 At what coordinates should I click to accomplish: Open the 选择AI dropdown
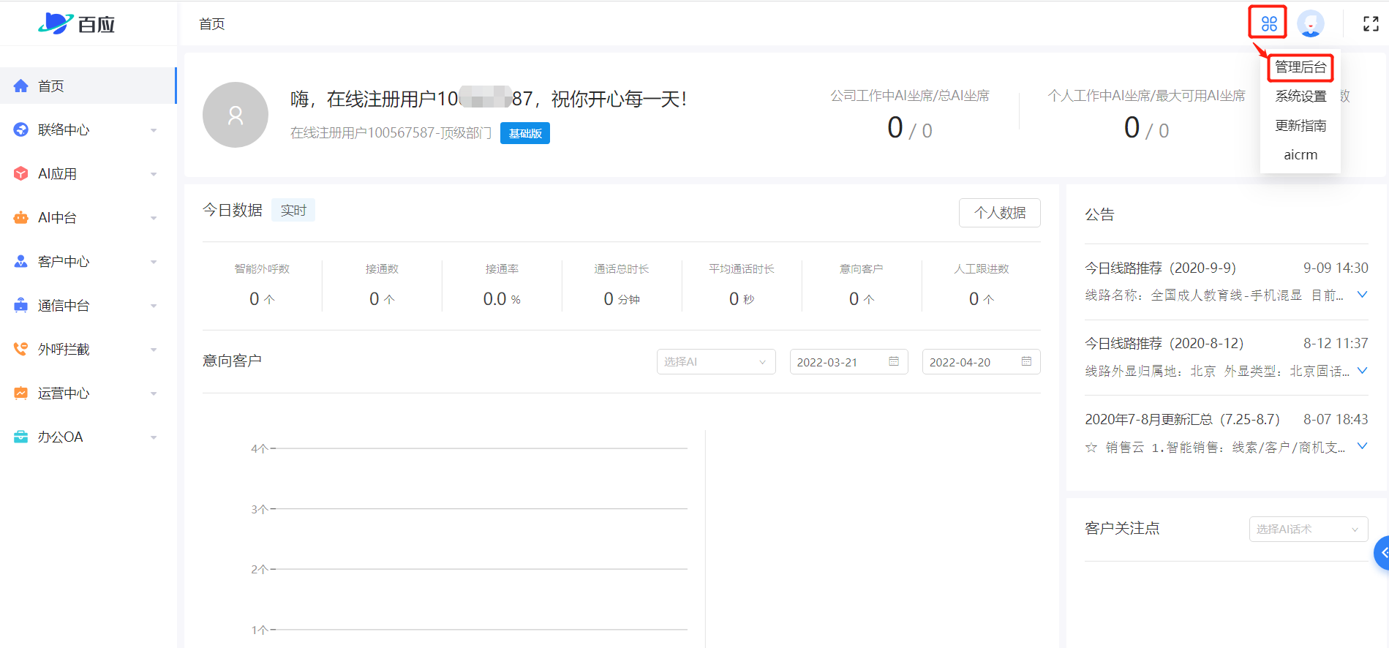click(x=715, y=362)
